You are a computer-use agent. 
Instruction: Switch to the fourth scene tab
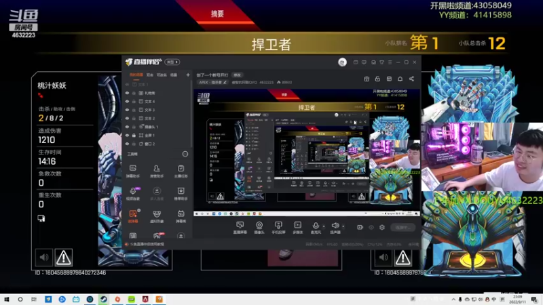174,75
